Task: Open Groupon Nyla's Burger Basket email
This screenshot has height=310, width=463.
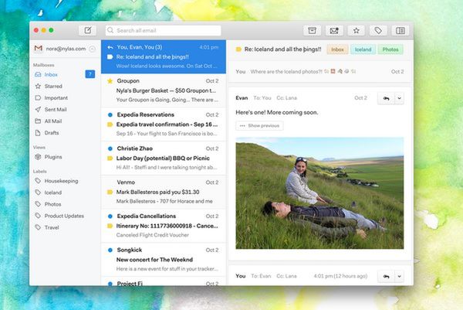Action: [164, 90]
